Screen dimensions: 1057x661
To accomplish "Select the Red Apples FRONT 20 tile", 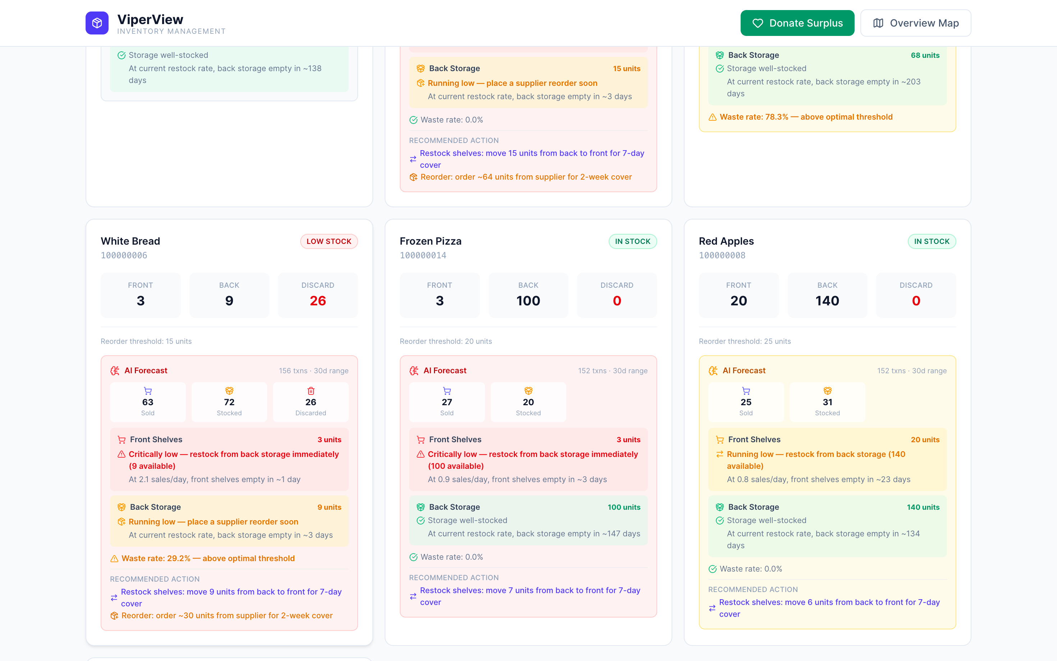I will pyautogui.click(x=738, y=295).
